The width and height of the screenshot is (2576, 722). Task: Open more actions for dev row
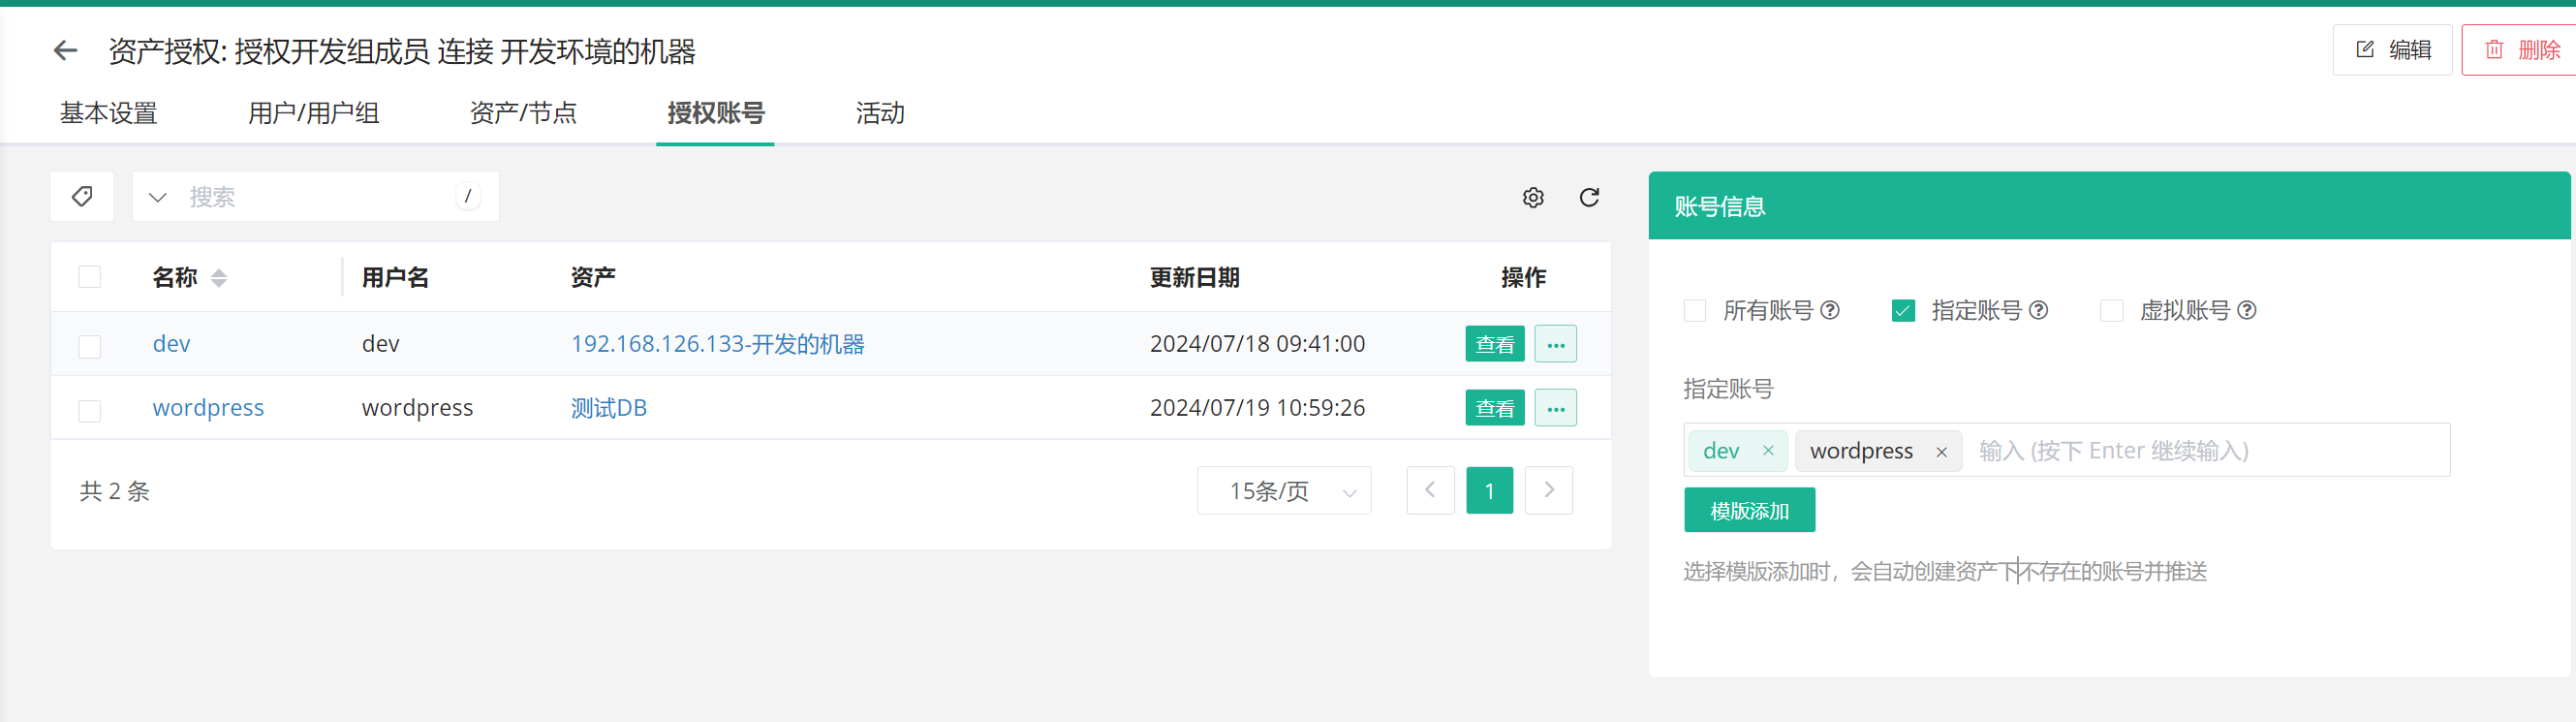(1555, 344)
